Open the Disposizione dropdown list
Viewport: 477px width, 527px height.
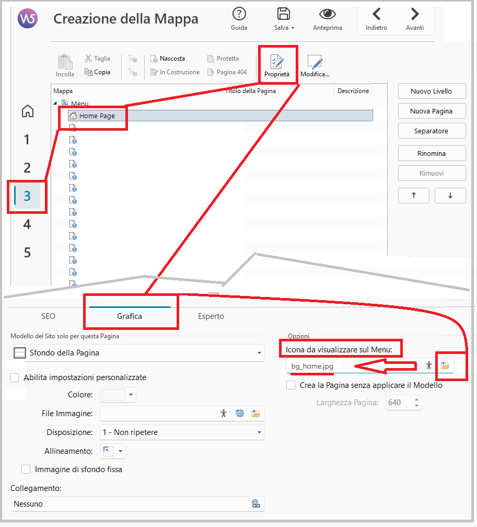[x=259, y=432]
